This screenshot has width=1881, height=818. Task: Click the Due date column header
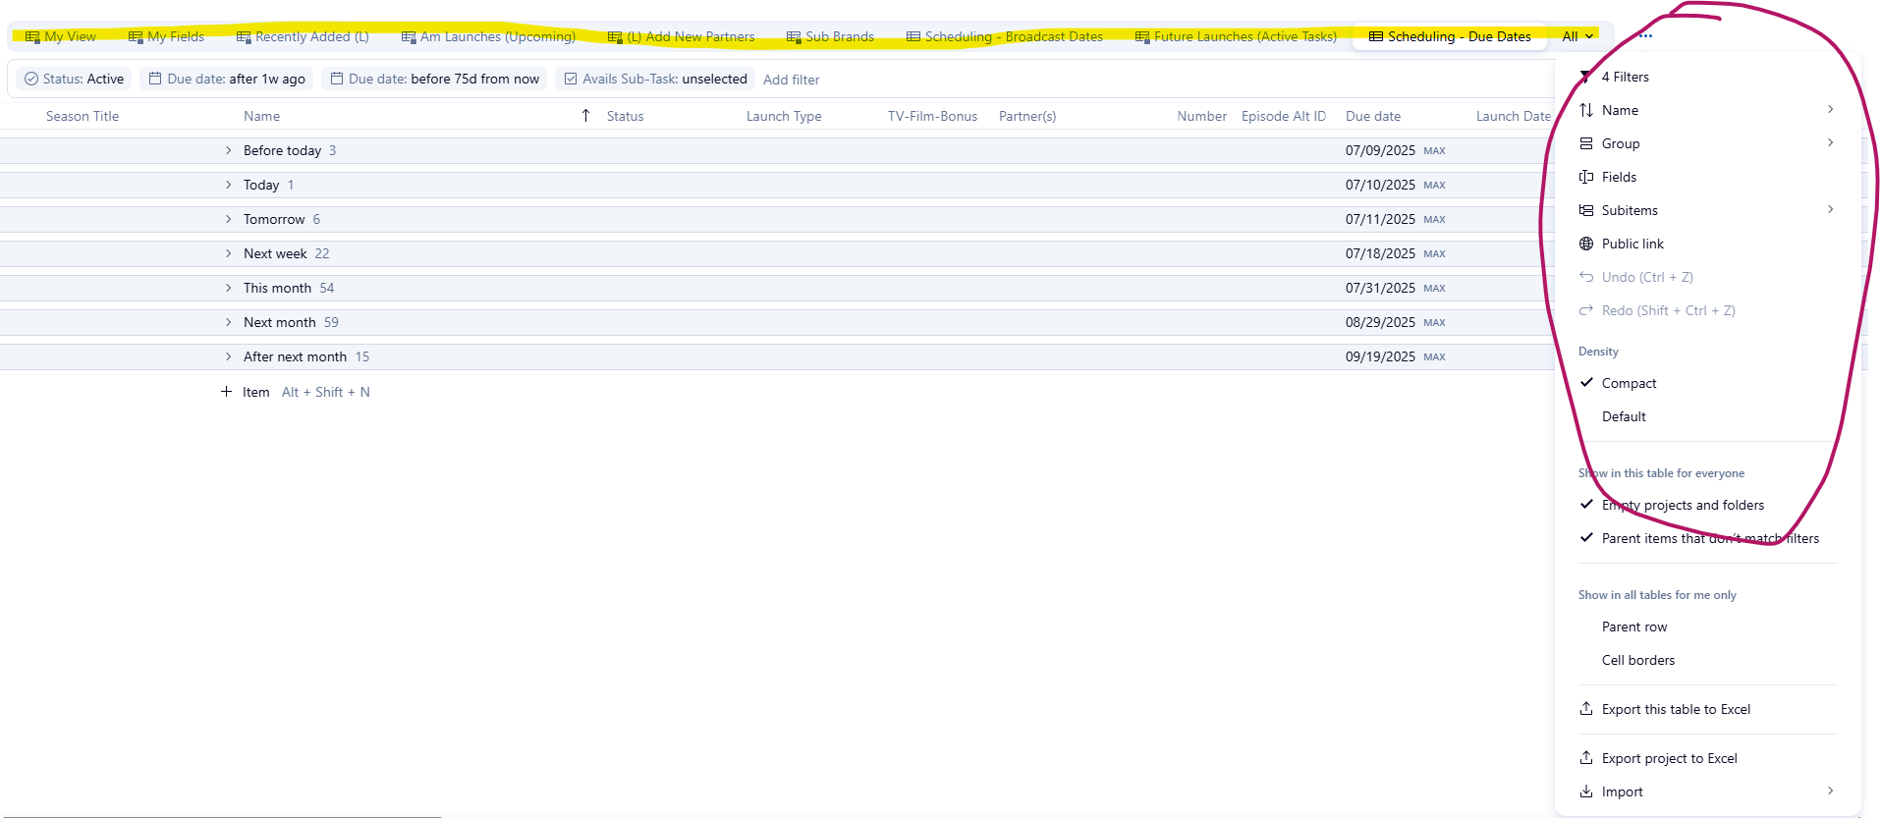click(1373, 116)
